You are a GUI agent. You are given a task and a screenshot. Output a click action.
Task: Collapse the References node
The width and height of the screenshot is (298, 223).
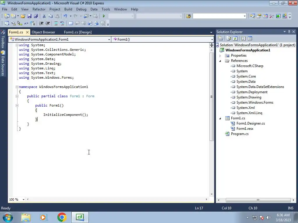(x=220, y=61)
